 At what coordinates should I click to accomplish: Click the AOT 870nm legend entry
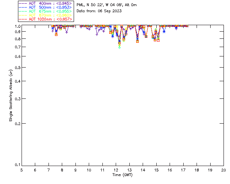(46, 15)
